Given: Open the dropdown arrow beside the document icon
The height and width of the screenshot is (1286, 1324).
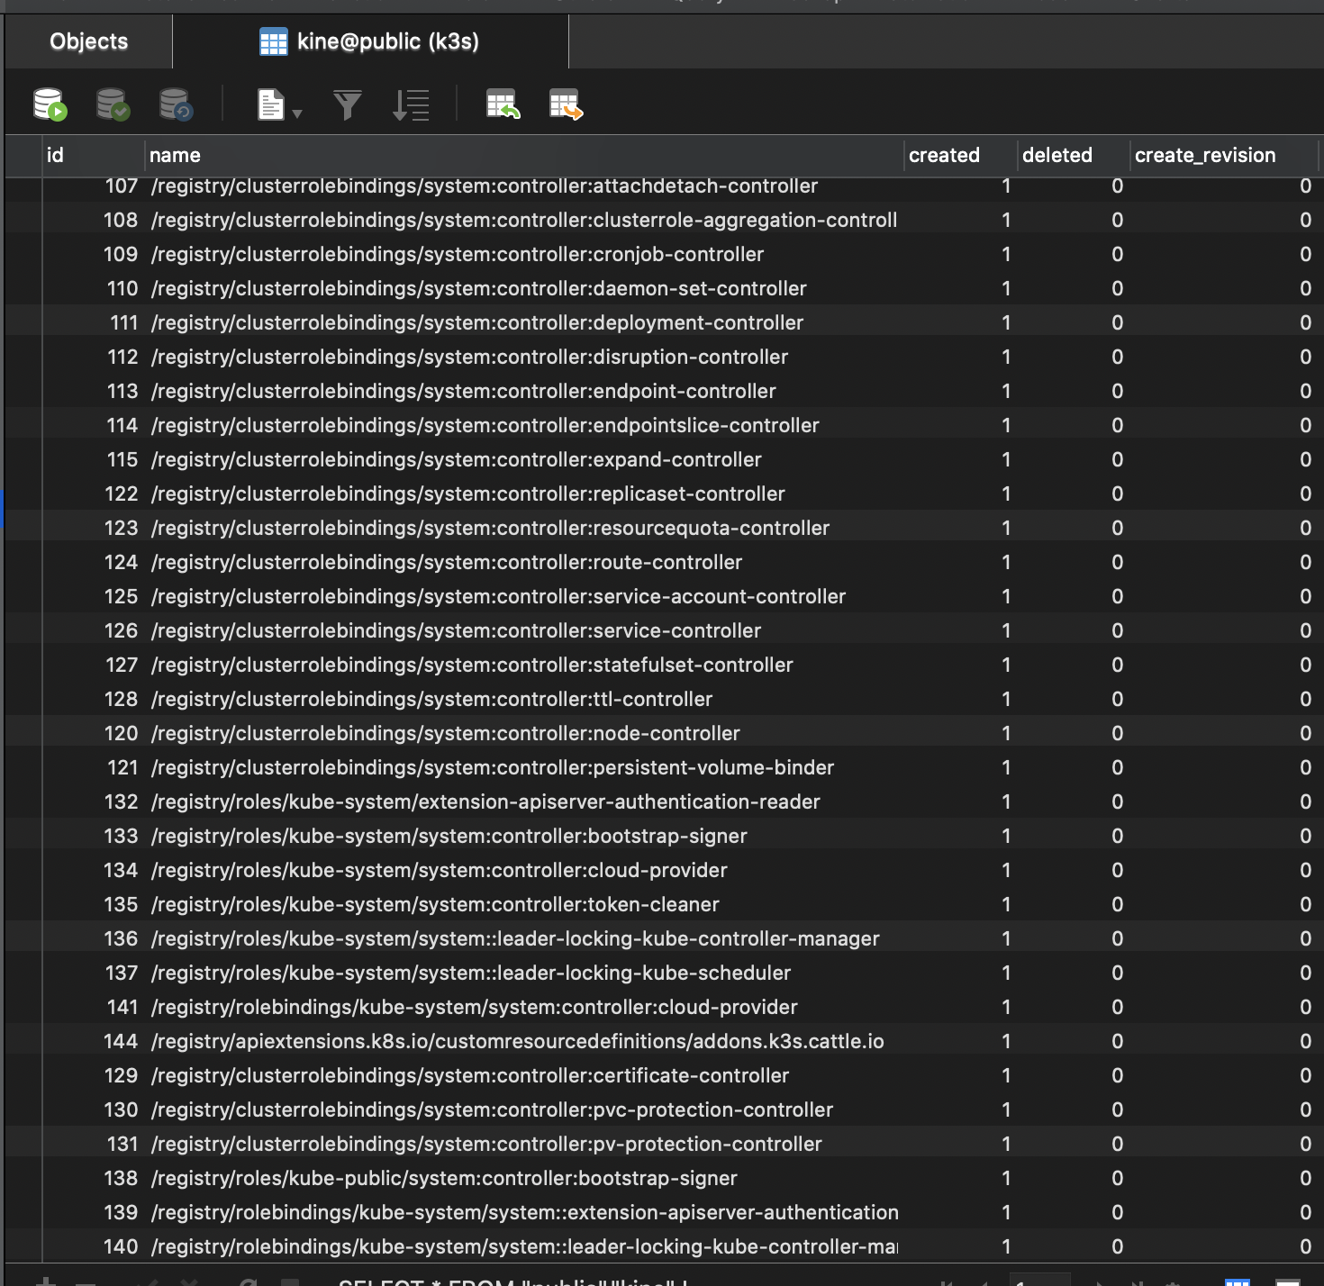Looking at the screenshot, I should tap(297, 108).
